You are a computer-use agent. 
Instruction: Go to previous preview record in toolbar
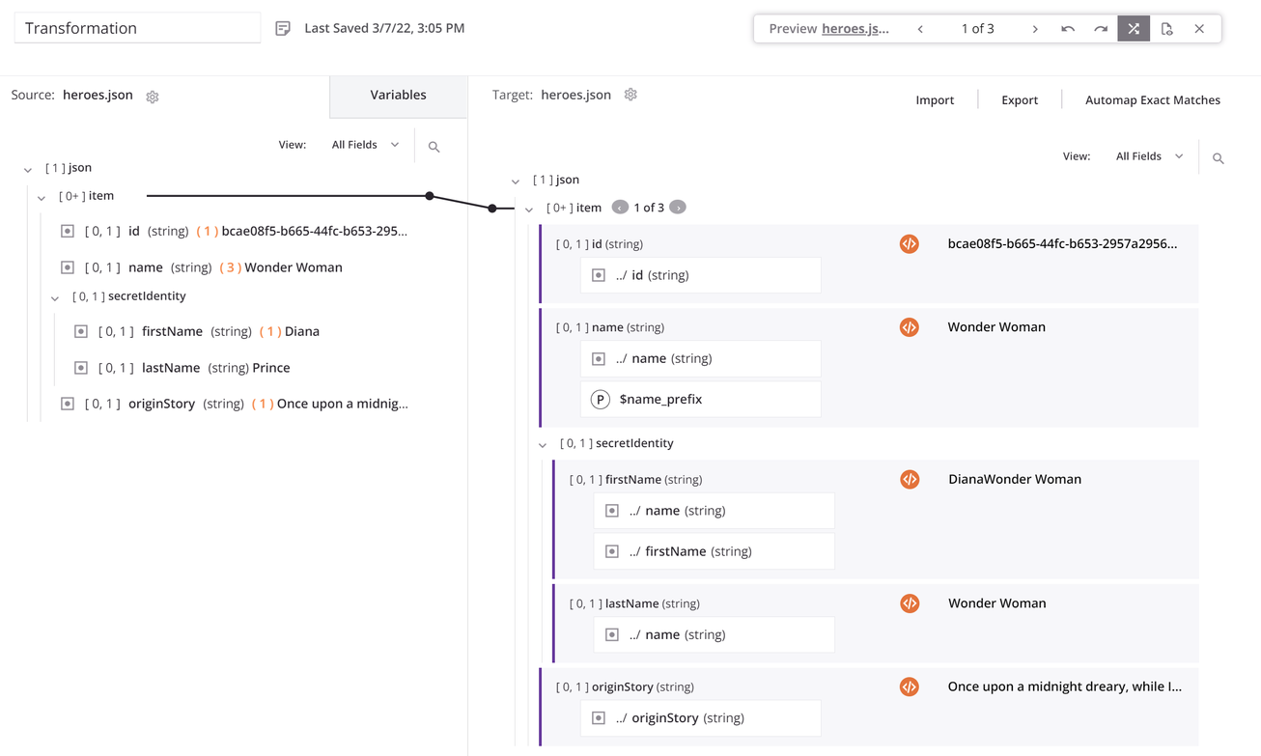pyautogui.click(x=920, y=29)
